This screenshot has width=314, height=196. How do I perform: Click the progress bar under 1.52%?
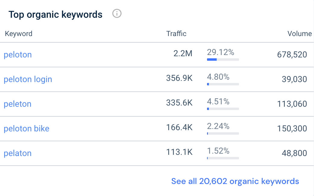223,158
